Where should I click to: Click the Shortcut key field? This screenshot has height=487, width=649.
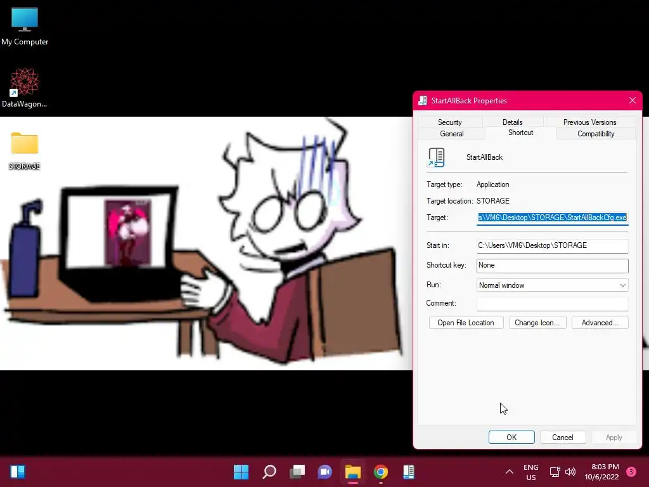pos(552,266)
